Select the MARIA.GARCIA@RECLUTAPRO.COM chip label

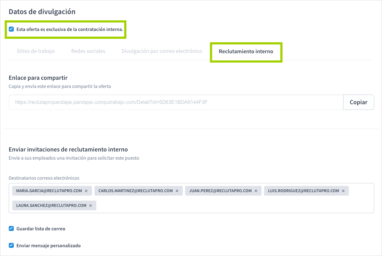(49, 191)
